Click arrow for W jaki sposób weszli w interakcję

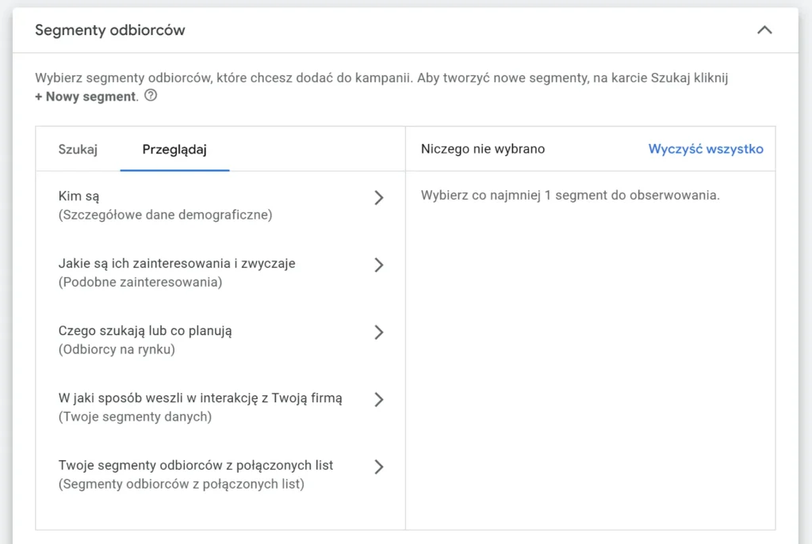point(378,399)
